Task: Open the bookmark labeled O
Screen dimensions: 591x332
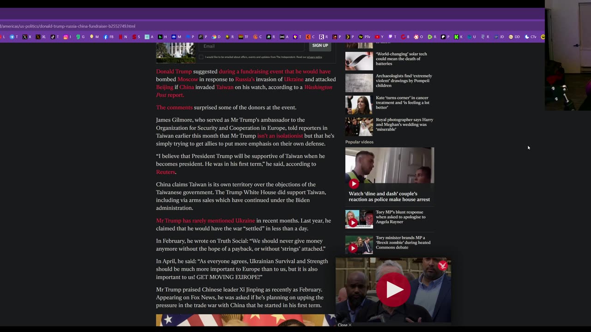Action: (x=418, y=37)
